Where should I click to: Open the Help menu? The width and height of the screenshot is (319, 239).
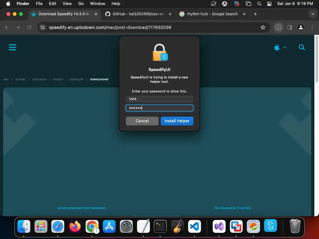click(x=116, y=4)
